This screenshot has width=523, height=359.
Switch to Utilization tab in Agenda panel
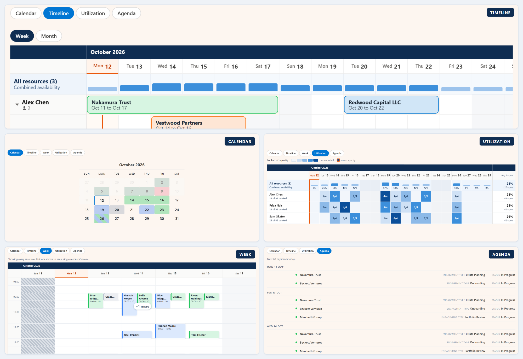click(308, 251)
